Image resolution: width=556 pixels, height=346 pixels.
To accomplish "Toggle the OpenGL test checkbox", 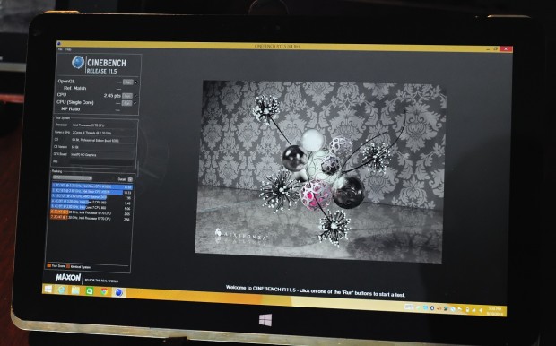I will tap(136, 82).
